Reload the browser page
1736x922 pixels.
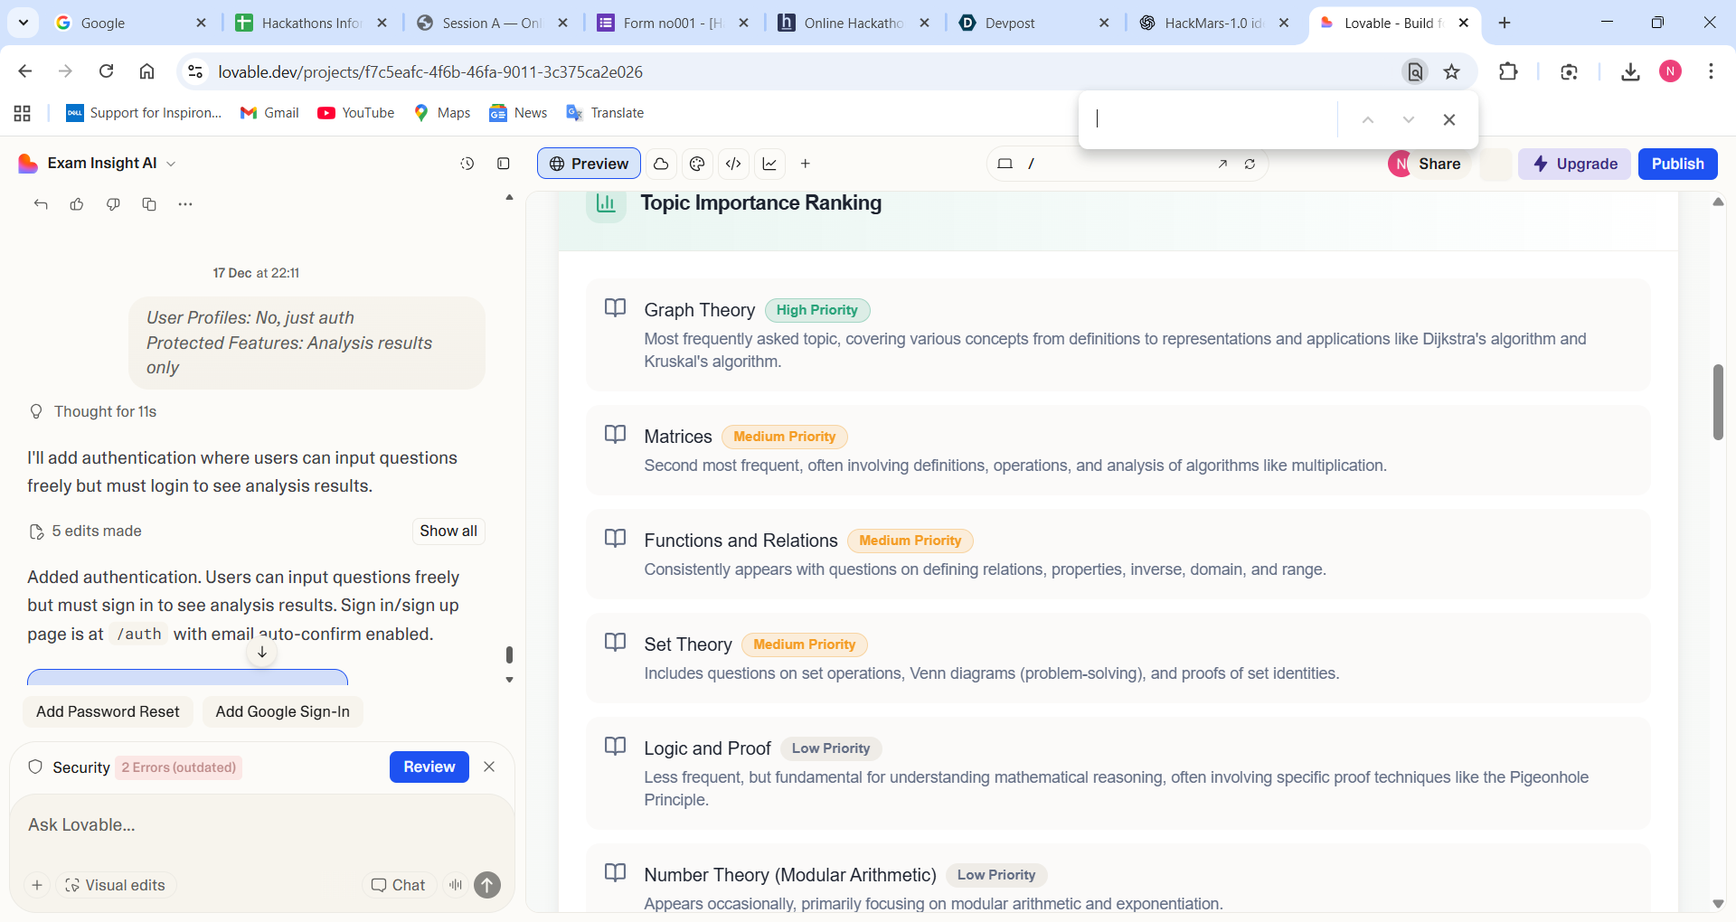(x=106, y=71)
